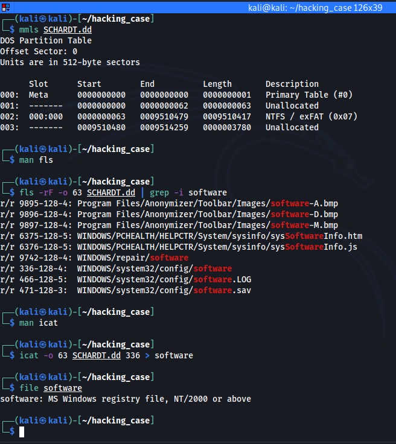Click the line for software-M.bmp
Screen dimensions: 396x444
[169, 225]
